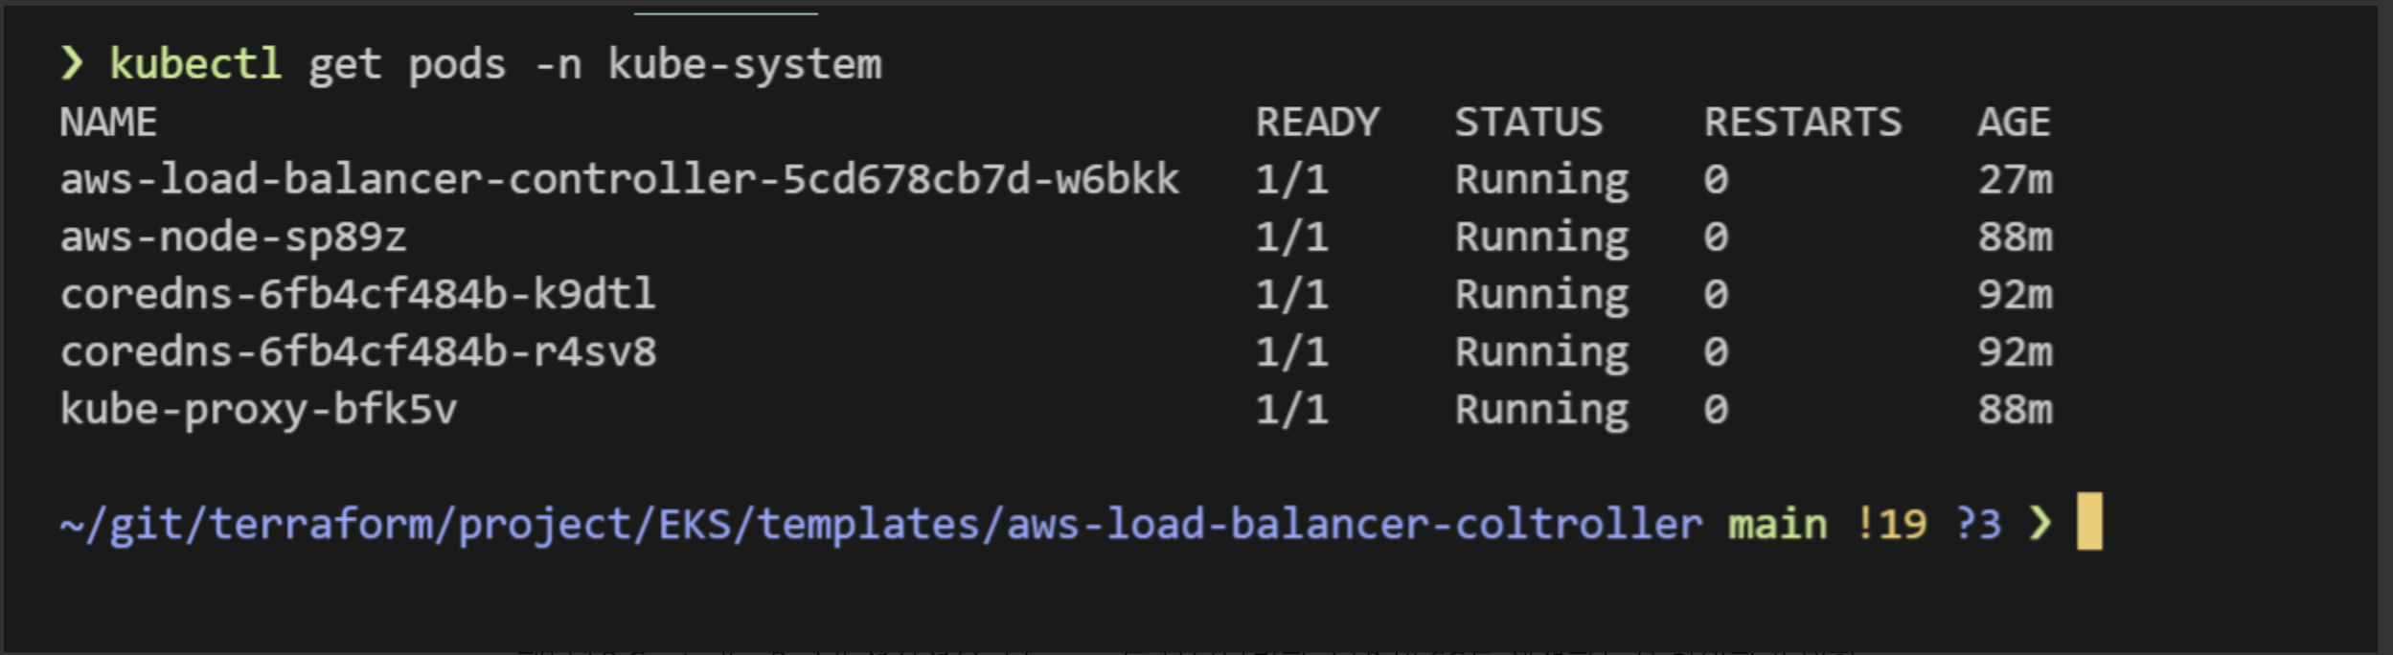Click Running status of aws-node-sp89z
Viewport: 2393px width, 655px height.
click(1542, 238)
